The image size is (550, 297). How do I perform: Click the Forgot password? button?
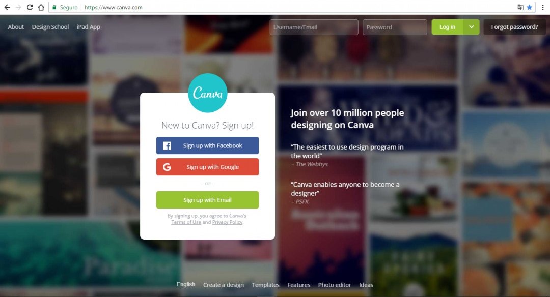coord(514,27)
